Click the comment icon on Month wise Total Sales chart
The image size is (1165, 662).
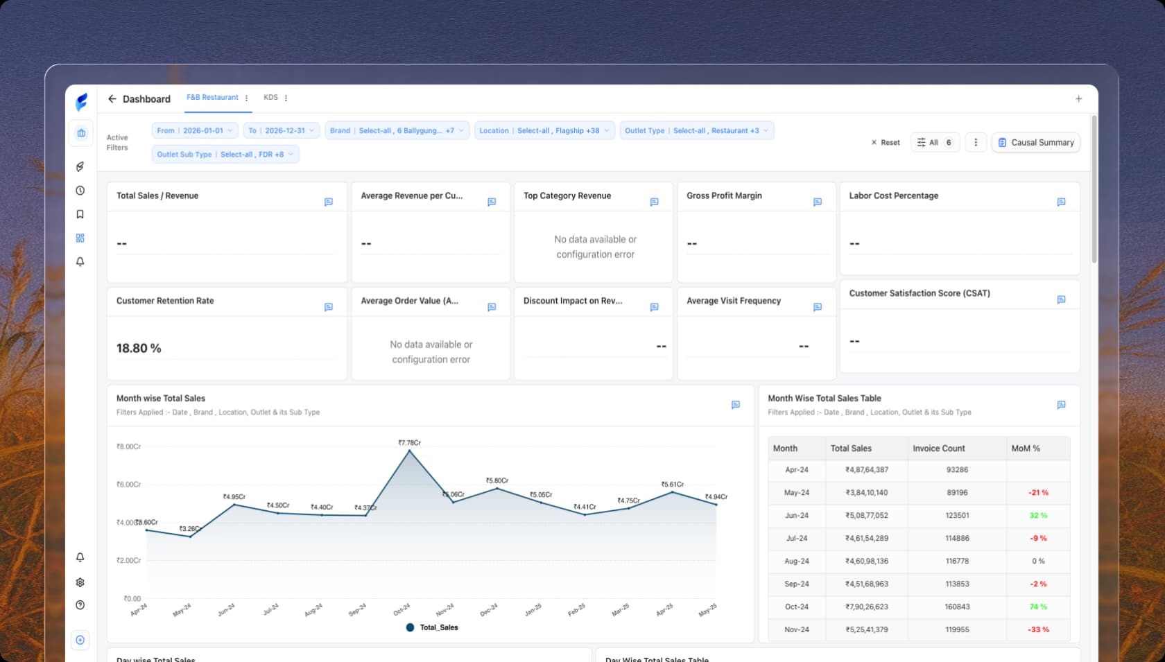point(735,405)
